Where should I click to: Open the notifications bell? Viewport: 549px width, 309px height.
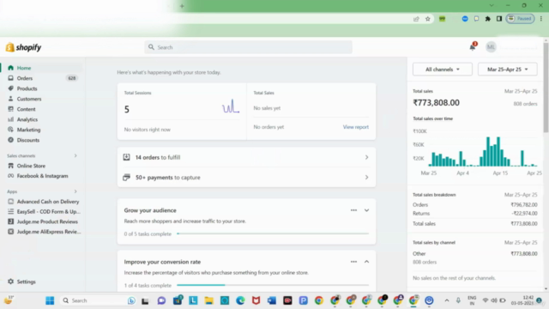point(473,47)
